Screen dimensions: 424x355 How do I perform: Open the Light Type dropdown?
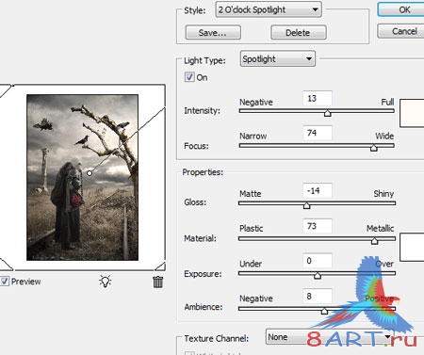[x=278, y=58]
